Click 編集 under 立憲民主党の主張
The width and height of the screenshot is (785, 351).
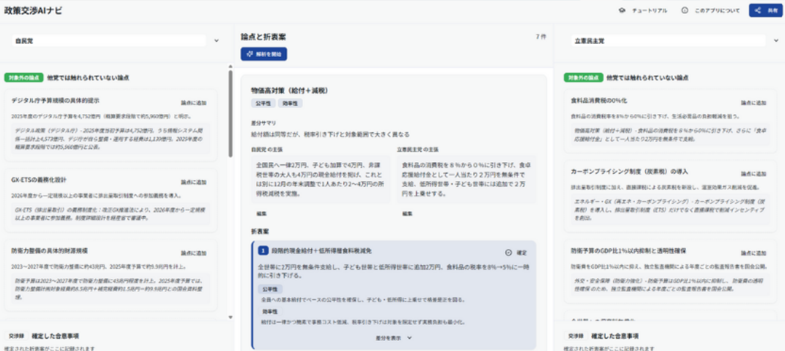407,214
